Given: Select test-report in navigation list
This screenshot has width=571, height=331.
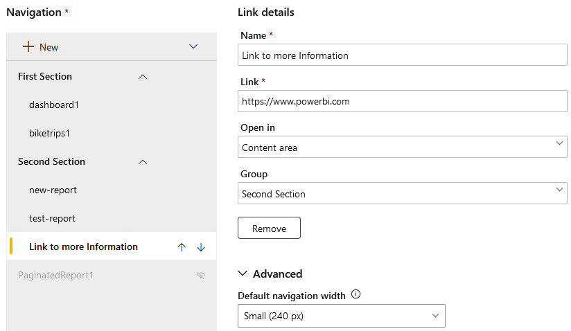Looking at the screenshot, I should click(x=52, y=218).
